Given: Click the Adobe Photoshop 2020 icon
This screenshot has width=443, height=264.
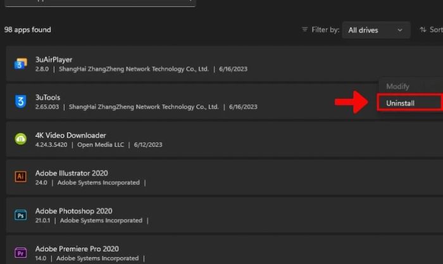Looking at the screenshot, I should (x=21, y=215).
